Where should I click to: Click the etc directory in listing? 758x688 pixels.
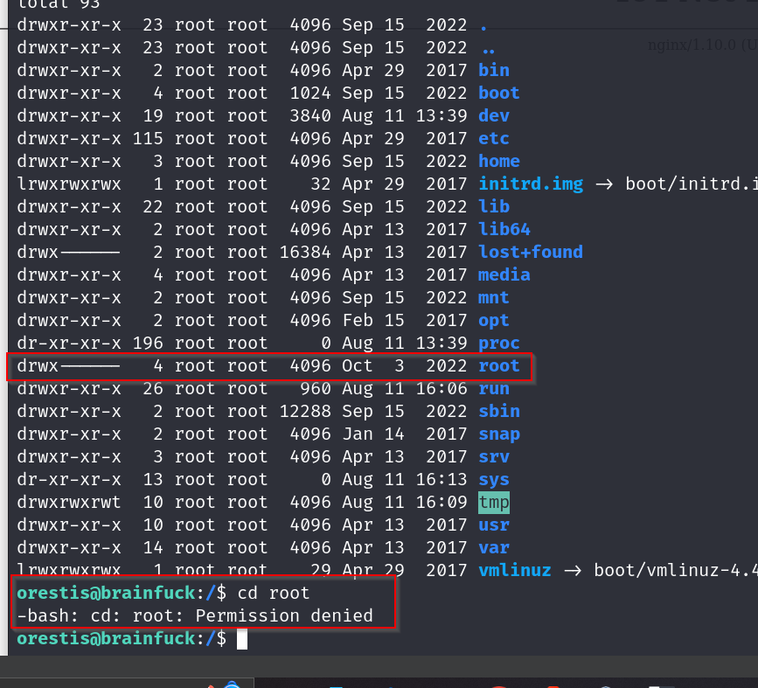494,138
